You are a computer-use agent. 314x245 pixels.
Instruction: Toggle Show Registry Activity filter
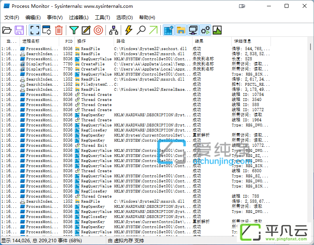(x=169, y=30)
